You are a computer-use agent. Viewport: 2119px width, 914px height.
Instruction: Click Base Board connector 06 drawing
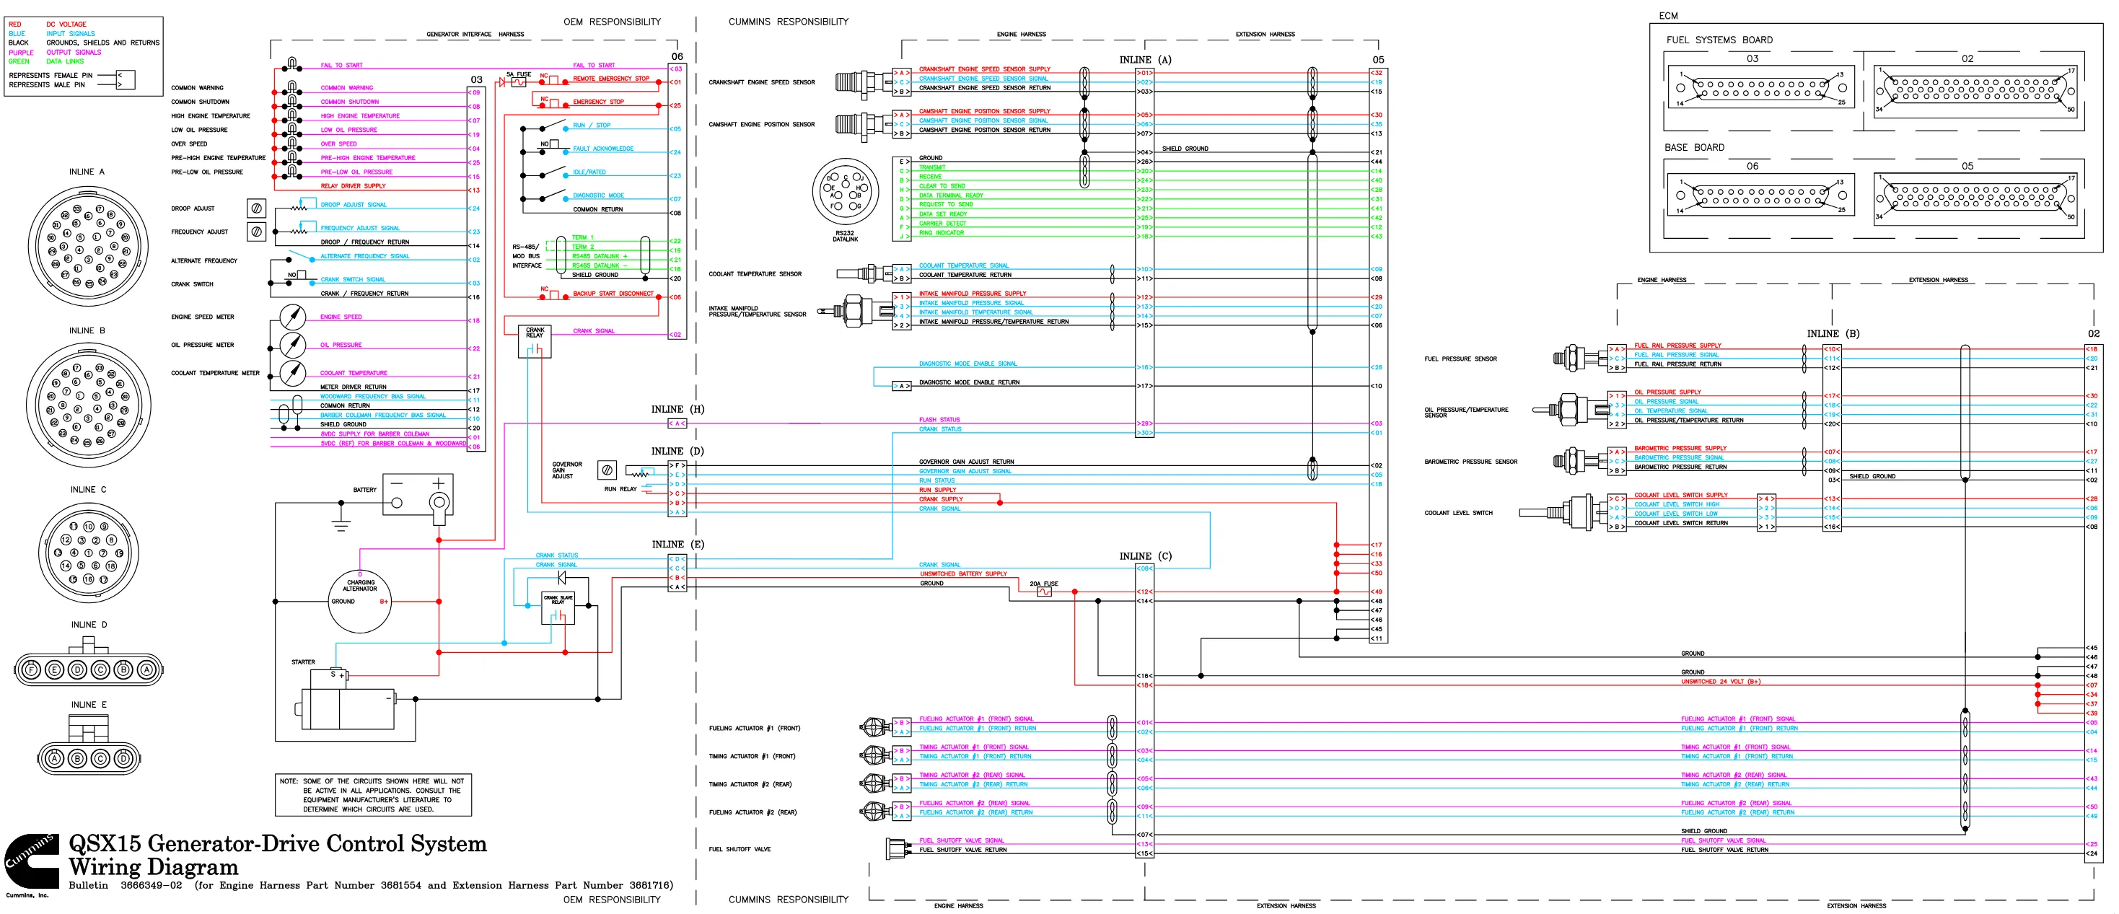click(1760, 195)
